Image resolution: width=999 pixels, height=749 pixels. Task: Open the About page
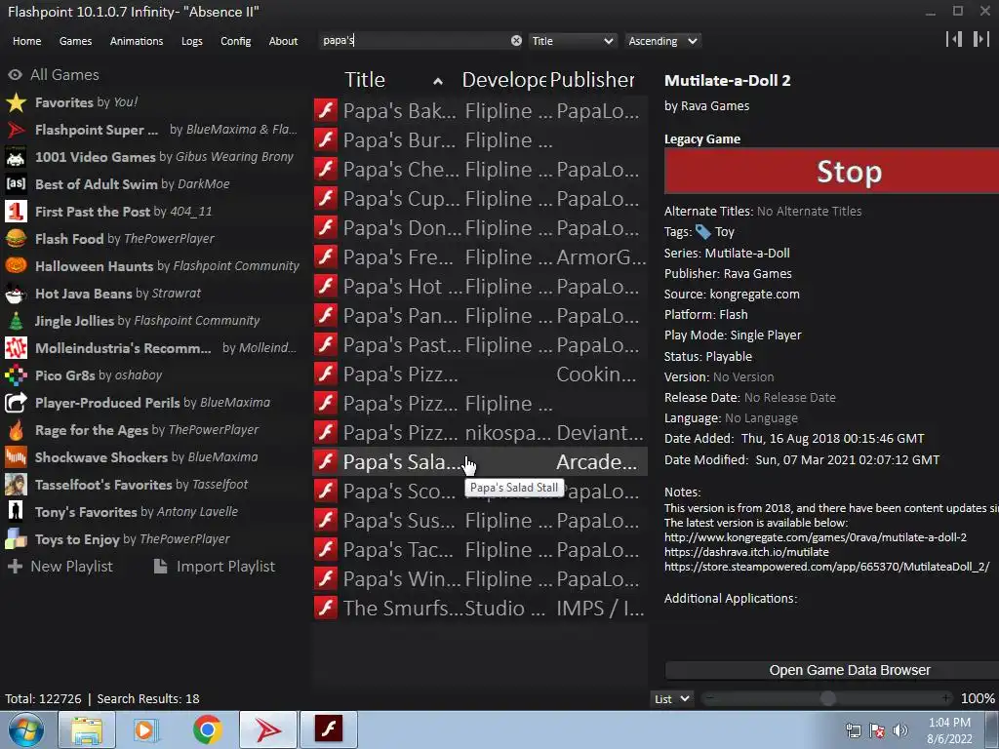point(283,41)
